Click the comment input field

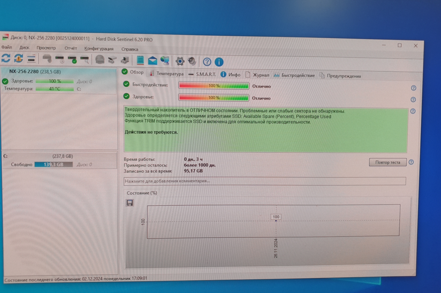pos(264,181)
